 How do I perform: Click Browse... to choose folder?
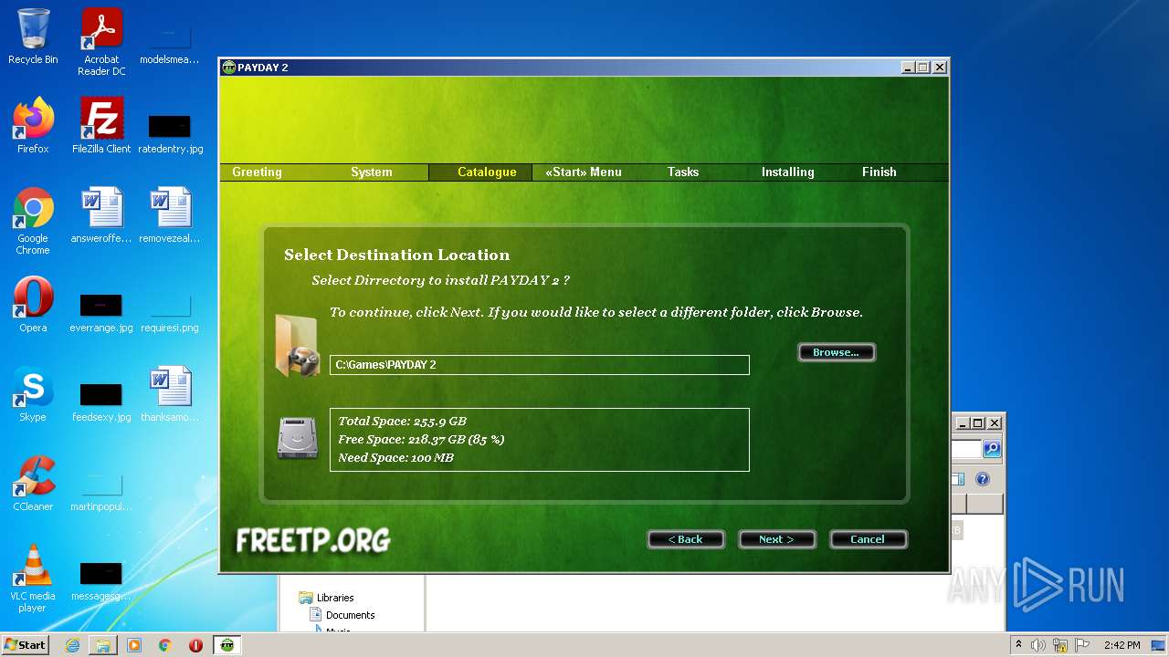pos(837,352)
